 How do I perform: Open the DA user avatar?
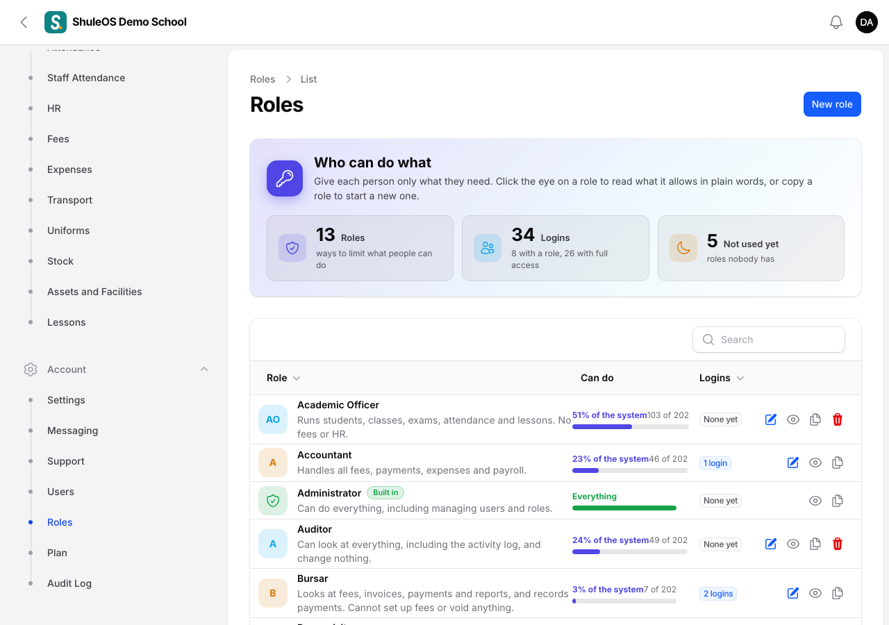point(867,22)
